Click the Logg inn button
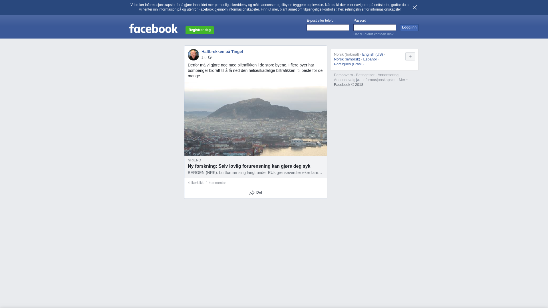The height and width of the screenshot is (308, 548). click(x=409, y=27)
